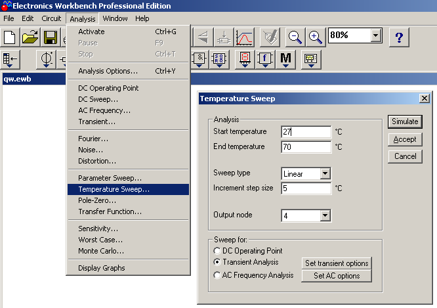Click the End temperature input field
The height and width of the screenshot is (308, 437).
click(x=306, y=146)
